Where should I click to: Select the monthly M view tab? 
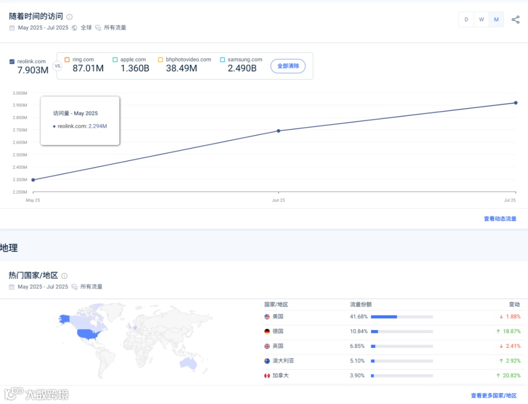click(496, 20)
